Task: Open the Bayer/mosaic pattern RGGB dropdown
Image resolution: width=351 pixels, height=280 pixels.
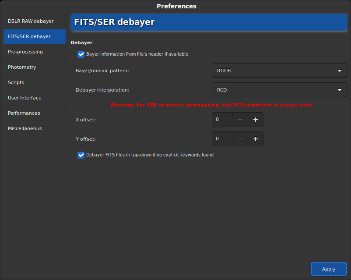Action: coord(279,71)
